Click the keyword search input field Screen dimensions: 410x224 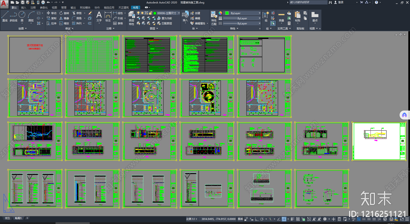308,2
